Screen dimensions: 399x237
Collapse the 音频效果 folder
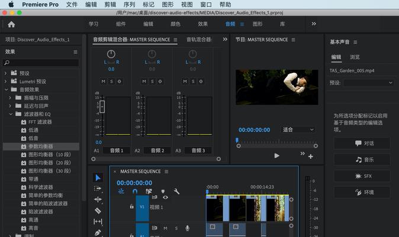6,89
